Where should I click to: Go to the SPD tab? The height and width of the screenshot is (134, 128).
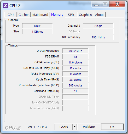click(x=71, y=15)
